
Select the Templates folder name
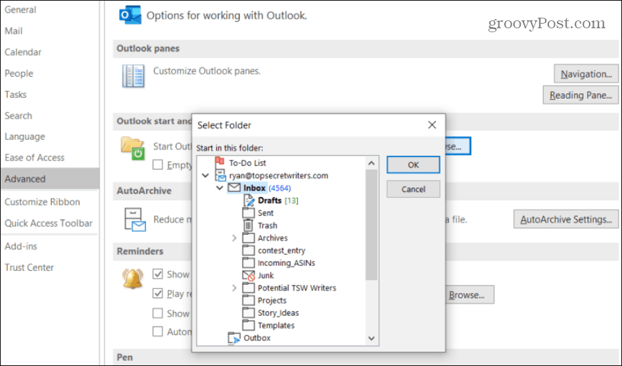pos(276,325)
